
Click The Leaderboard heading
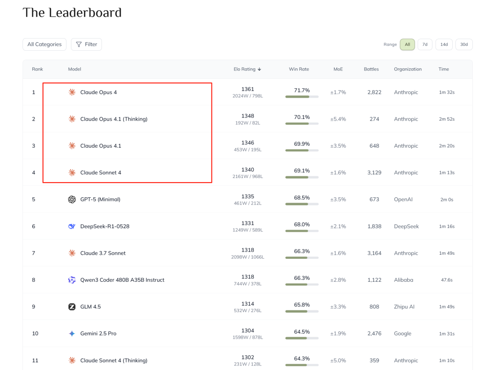click(x=72, y=13)
